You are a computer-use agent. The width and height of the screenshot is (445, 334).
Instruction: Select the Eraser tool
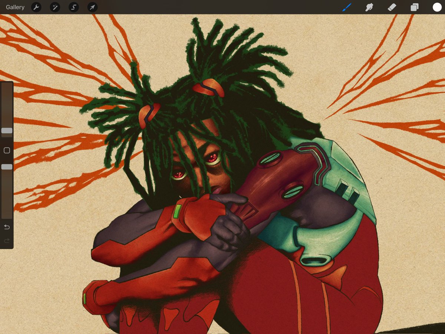point(392,7)
